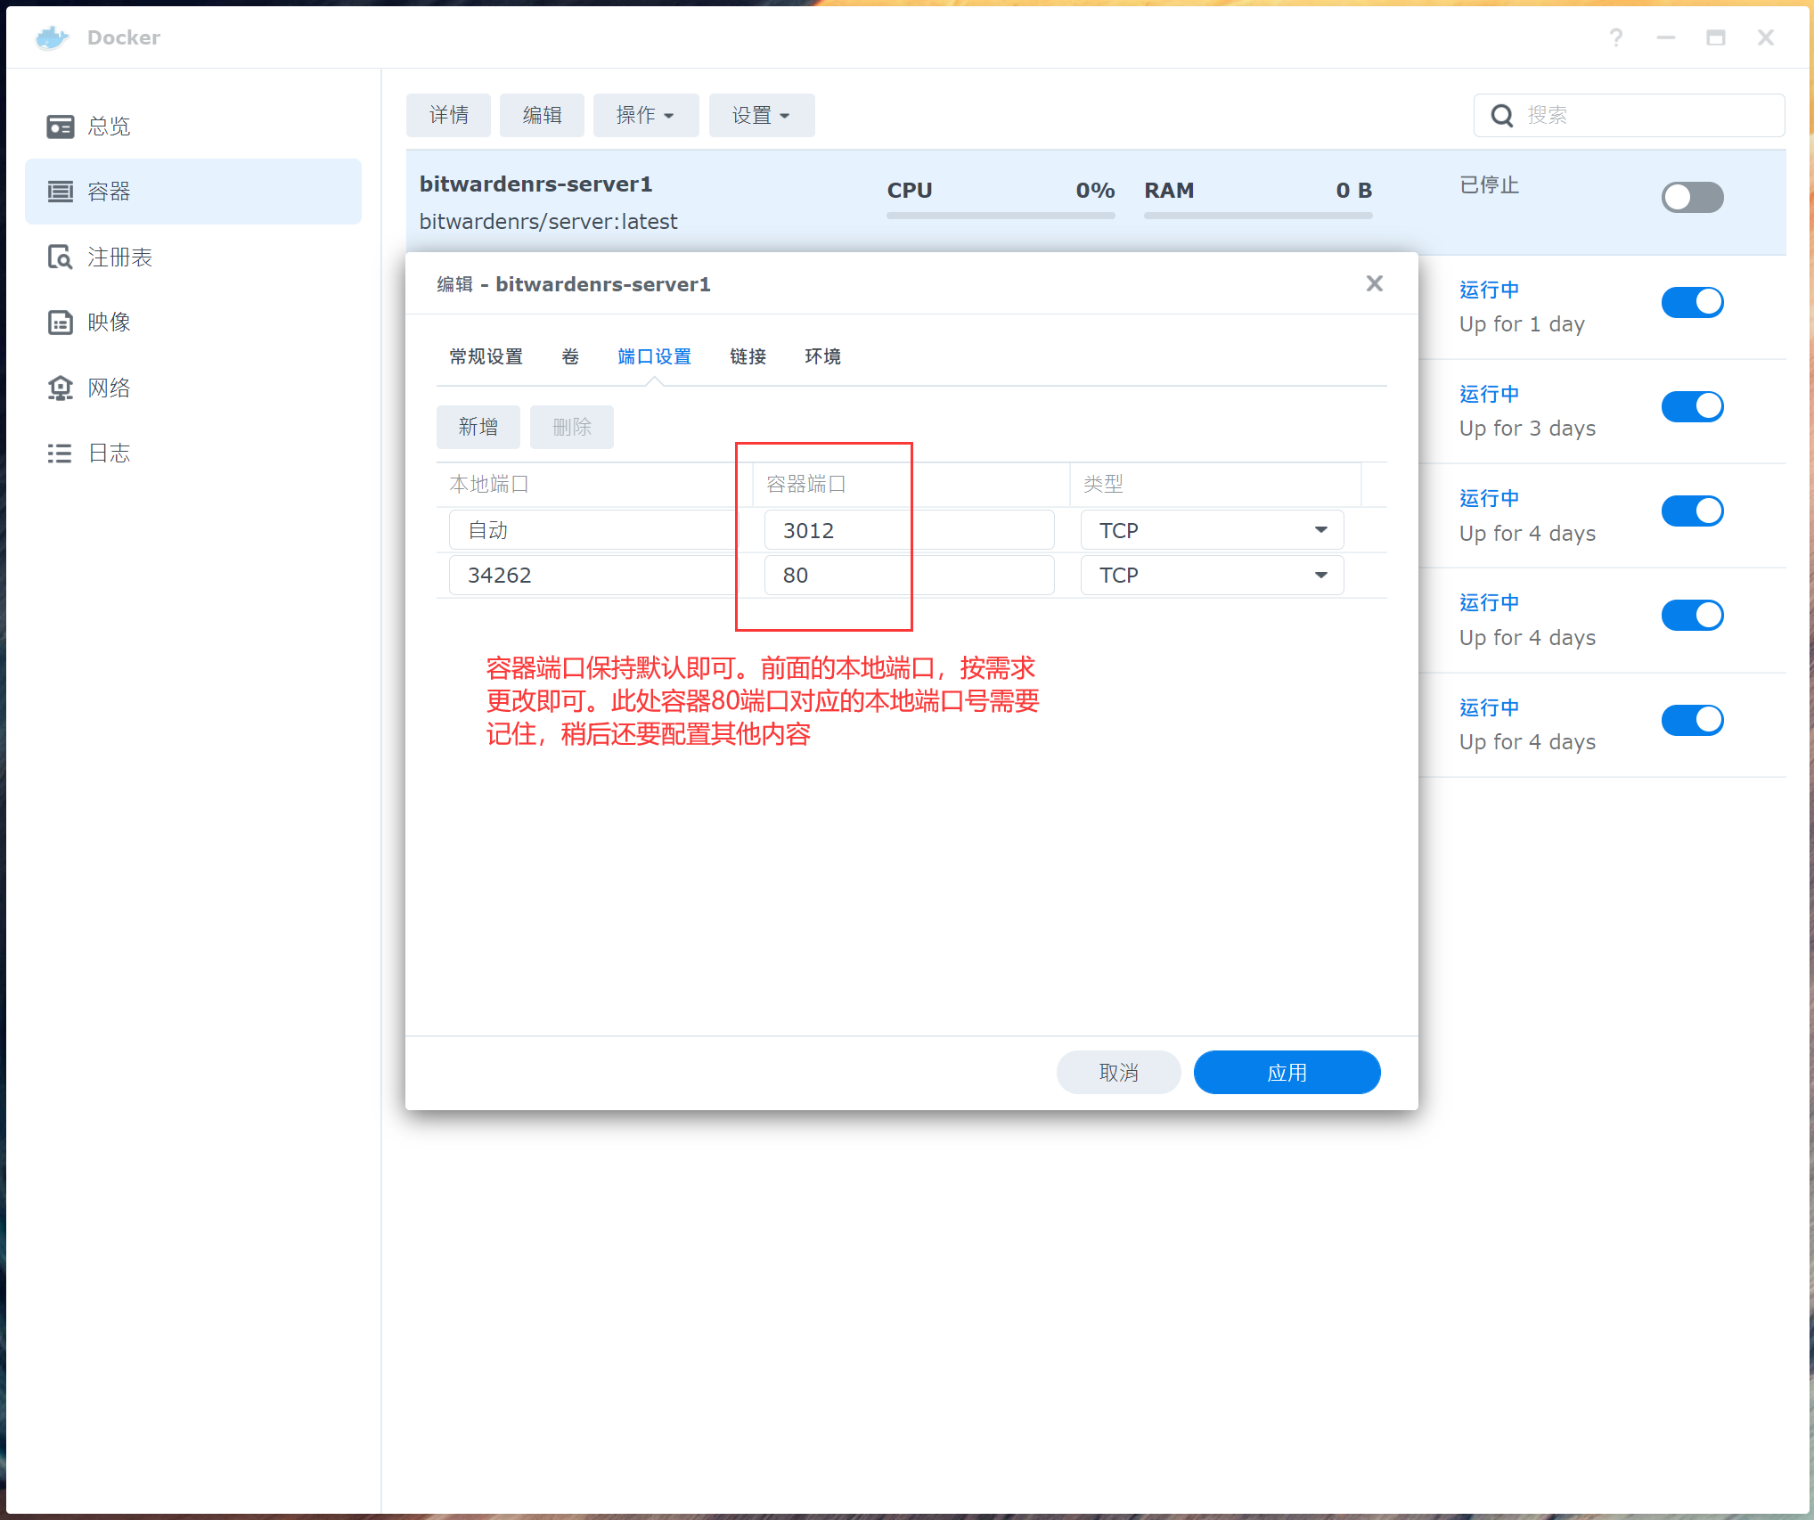The image size is (1814, 1520).
Task: Click the local port field showing 自动
Action: [x=592, y=530]
